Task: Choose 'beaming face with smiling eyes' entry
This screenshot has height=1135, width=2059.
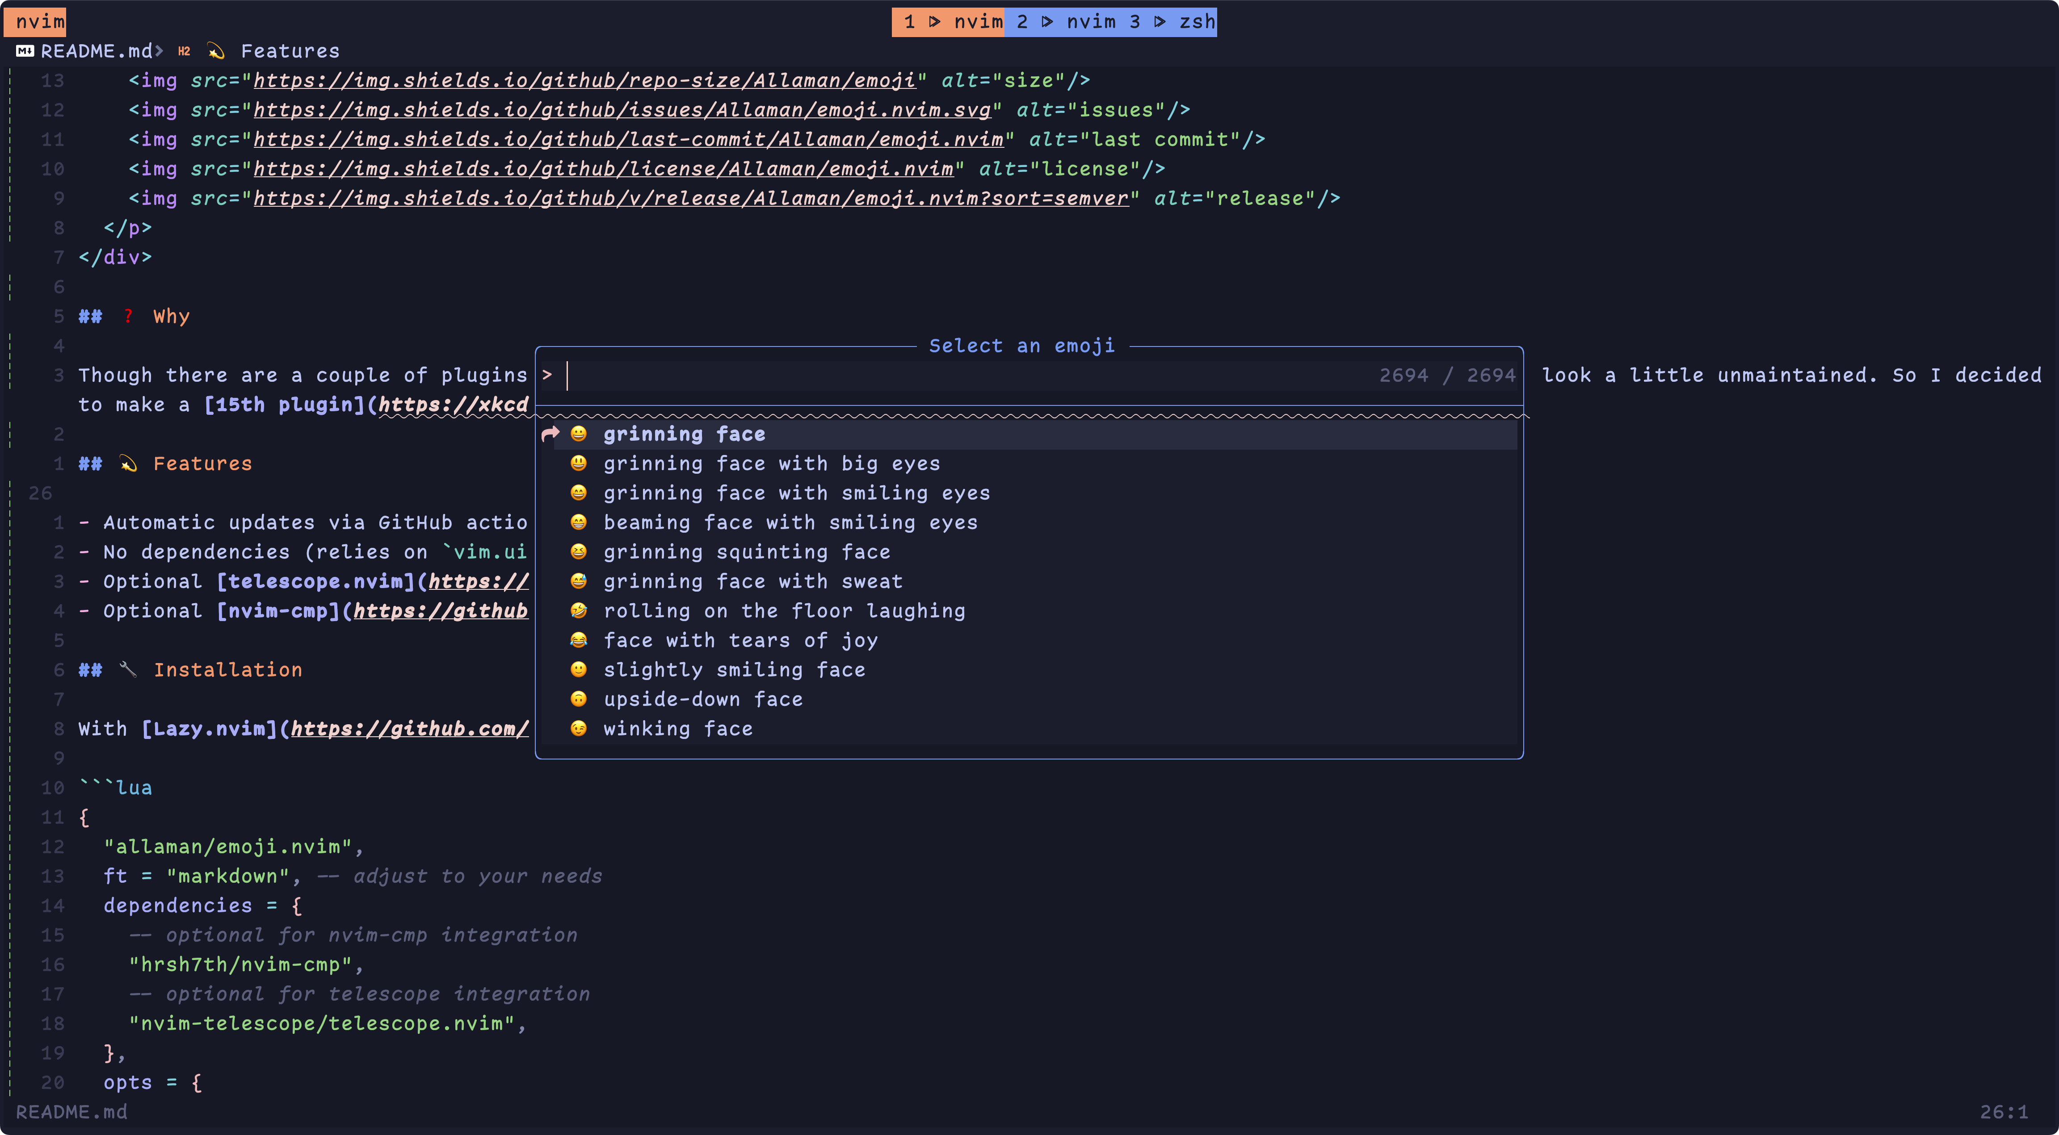Action: (x=790, y=522)
